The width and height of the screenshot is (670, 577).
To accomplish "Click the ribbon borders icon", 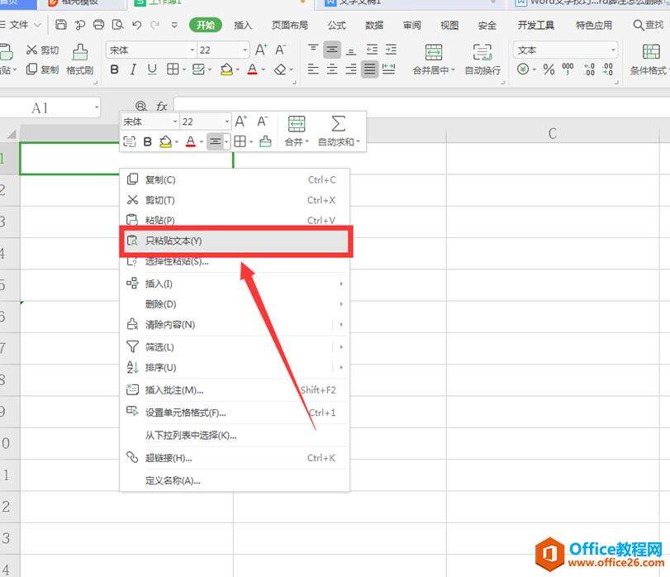I will click(x=173, y=69).
